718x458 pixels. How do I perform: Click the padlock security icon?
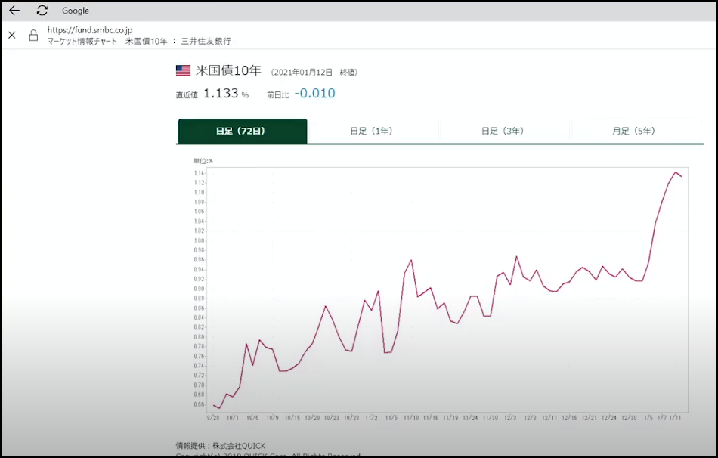[x=33, y=36]
